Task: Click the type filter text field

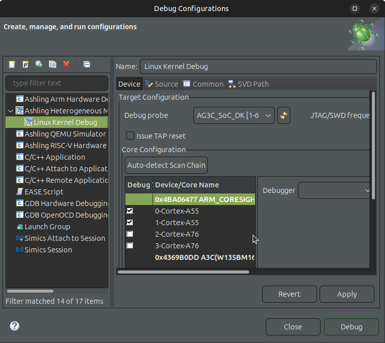Action: pyautogui.click(x=57, y=83)
